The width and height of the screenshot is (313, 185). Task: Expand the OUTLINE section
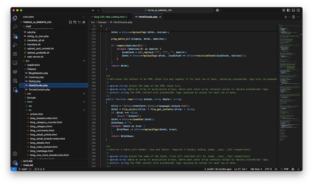click(x=28, y=161)
